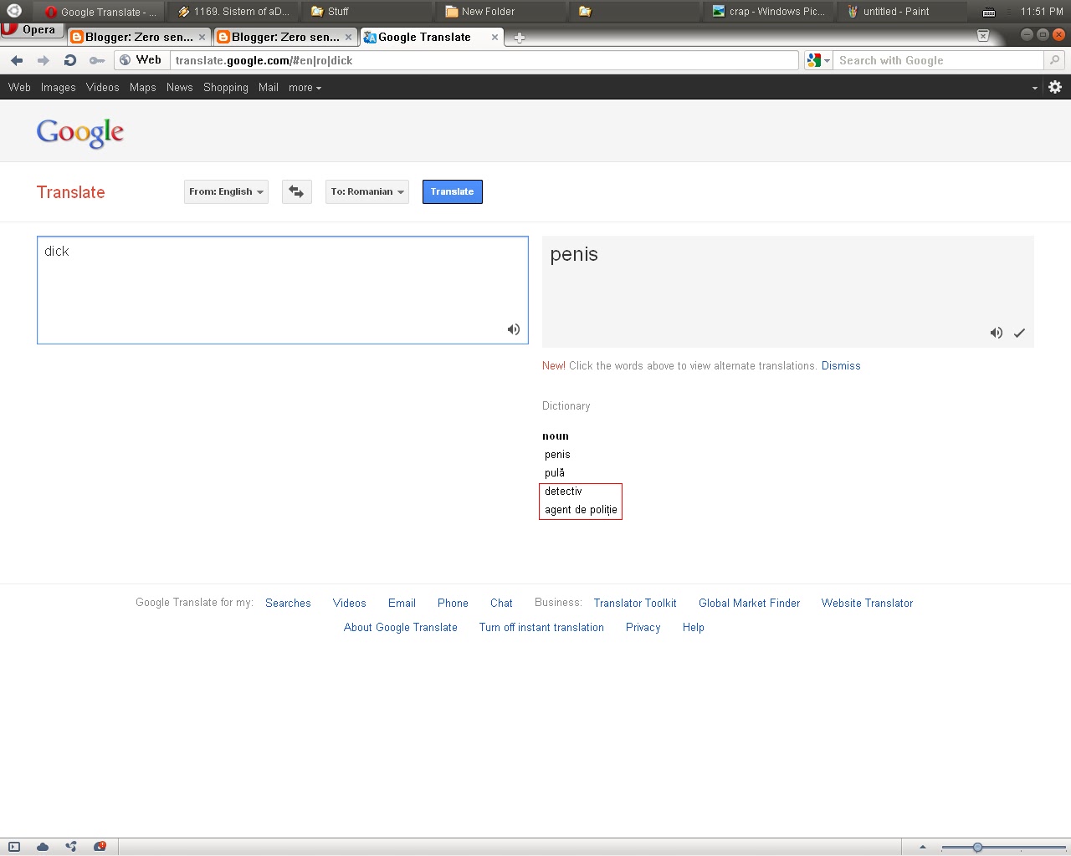The width and height of the screenshot is (1071, 856).
Task: Toggle Opera panels icon in status bar
Action: 14,847
